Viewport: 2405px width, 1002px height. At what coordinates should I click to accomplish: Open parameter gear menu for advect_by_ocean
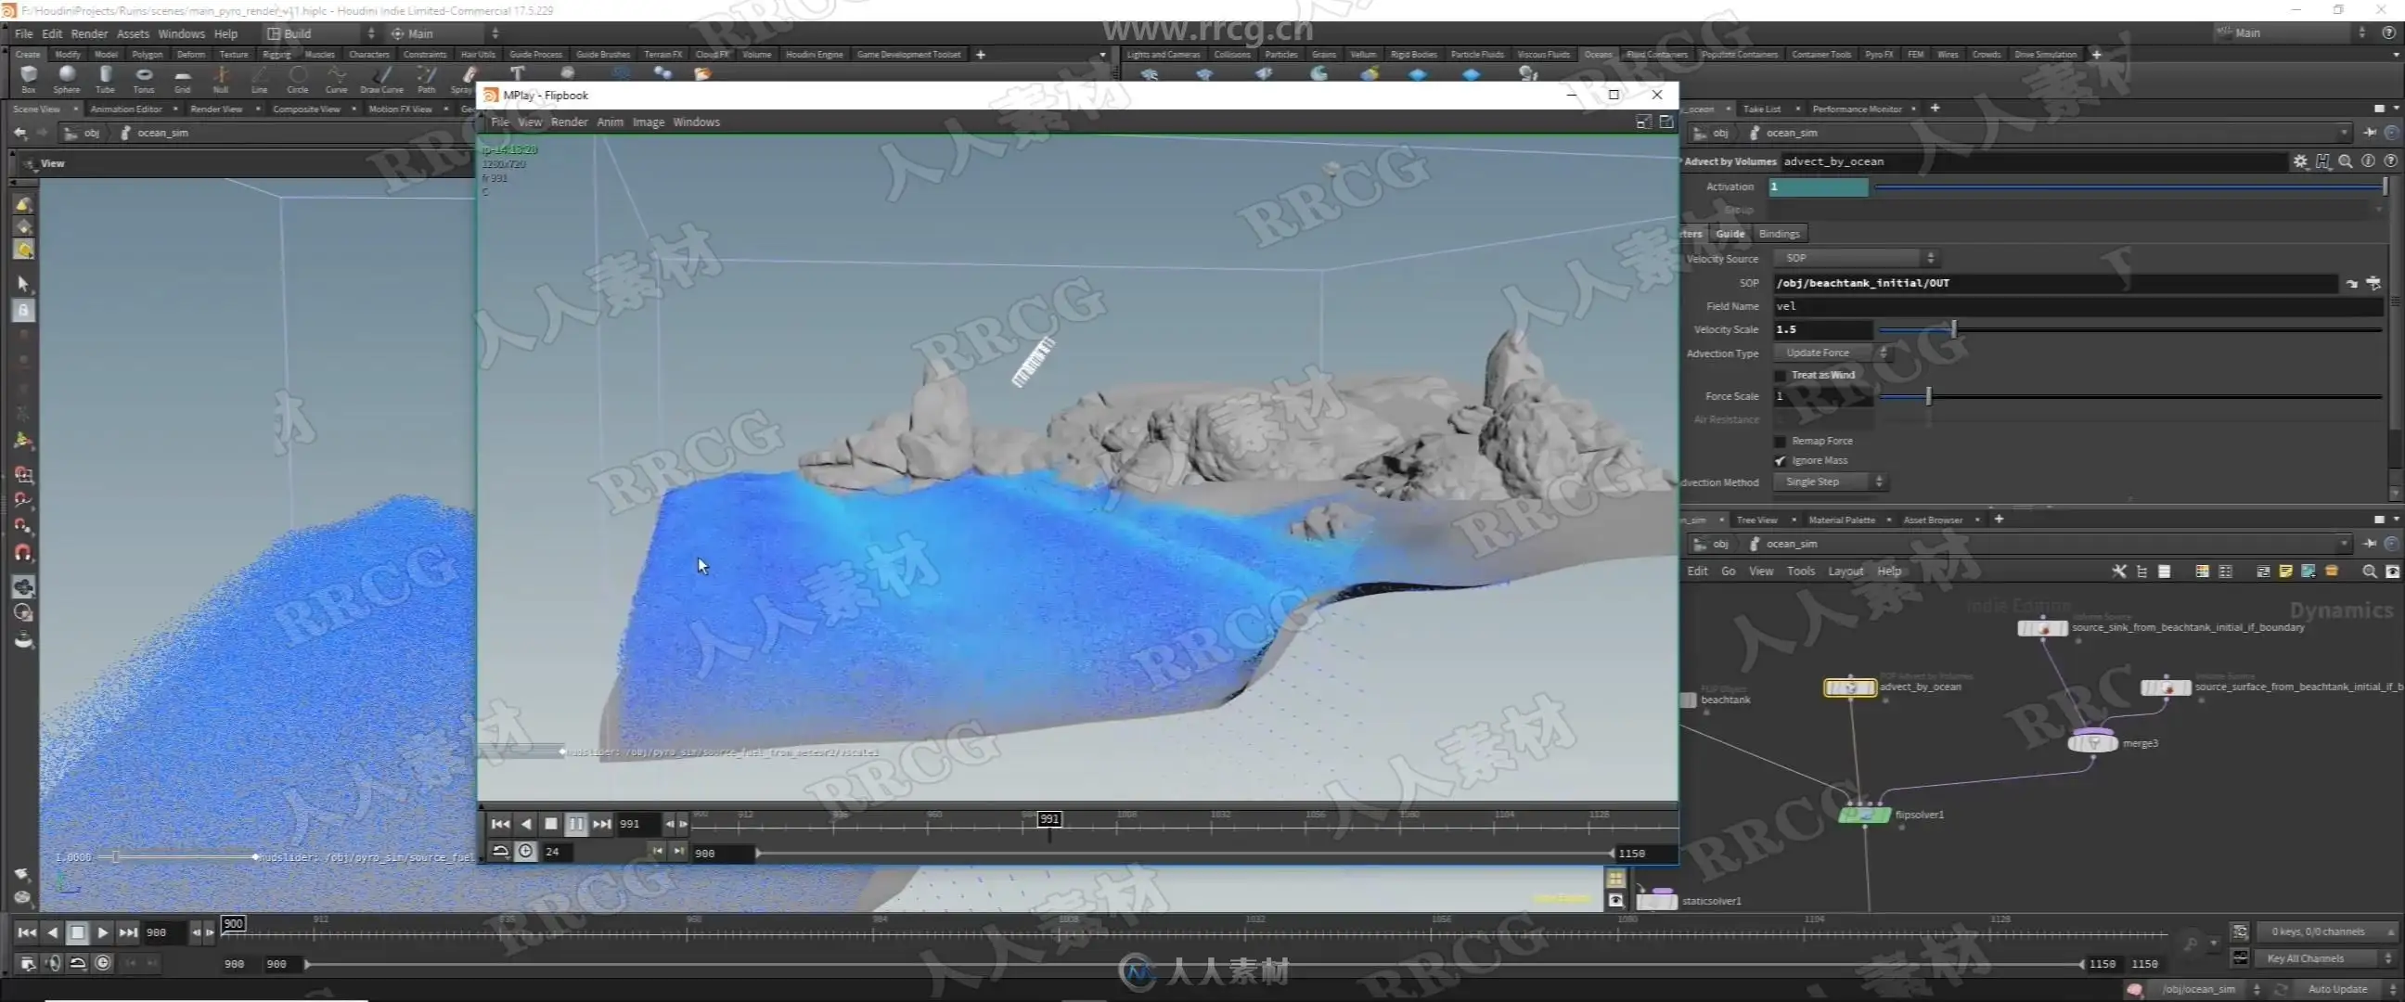[x=2299, y=161]
